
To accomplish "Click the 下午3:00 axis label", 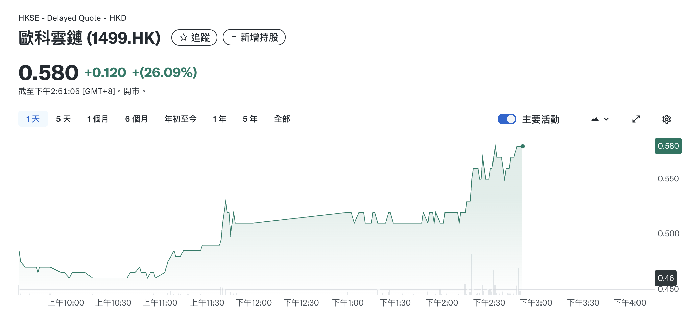I will 536,303.
